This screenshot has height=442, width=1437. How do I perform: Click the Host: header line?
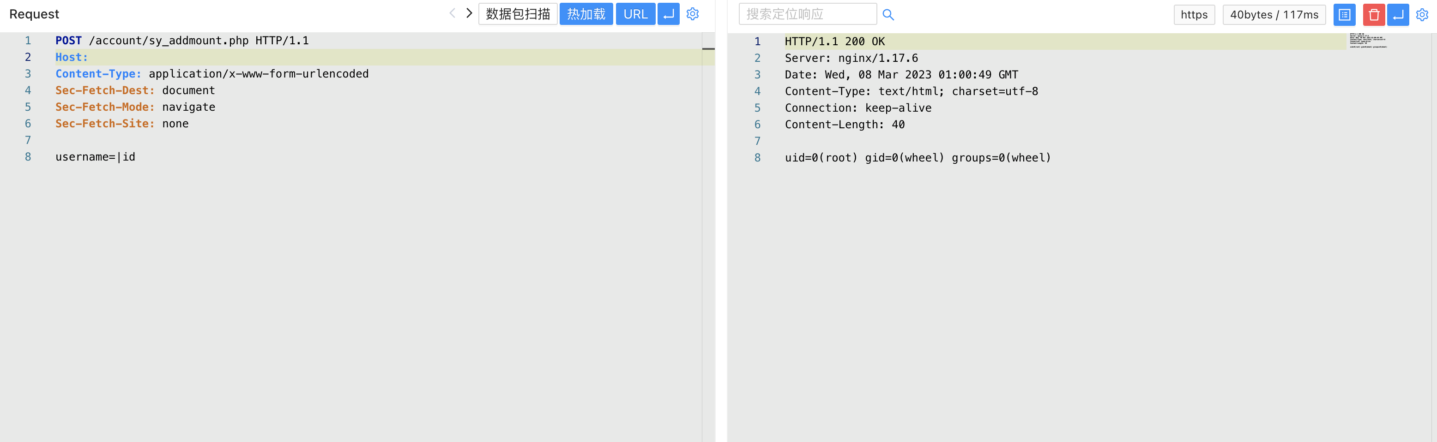pyautogui.click(x=72, y=57)
